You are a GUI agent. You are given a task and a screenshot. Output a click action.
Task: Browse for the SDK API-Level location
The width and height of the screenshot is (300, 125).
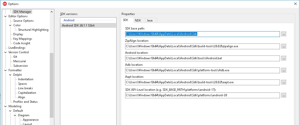[284, 95]
